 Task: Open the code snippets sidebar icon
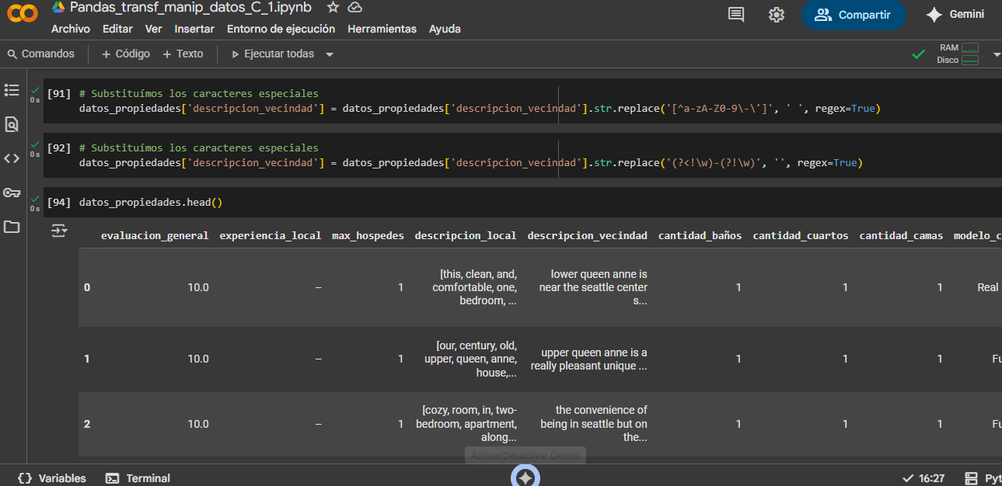click(12, 158)
